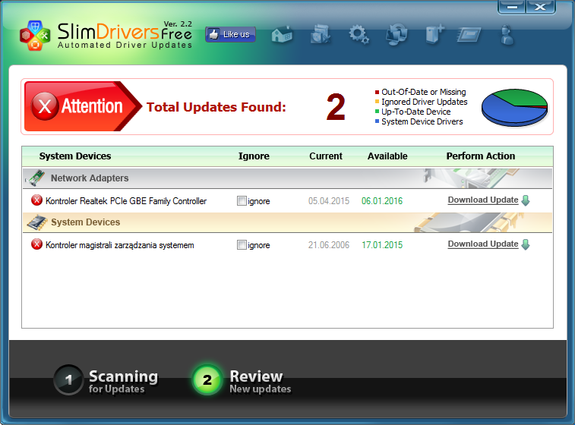Viewport: 575px width, 425px height.
Task: Open the driver uninstall icon
Action: [321, 35]
